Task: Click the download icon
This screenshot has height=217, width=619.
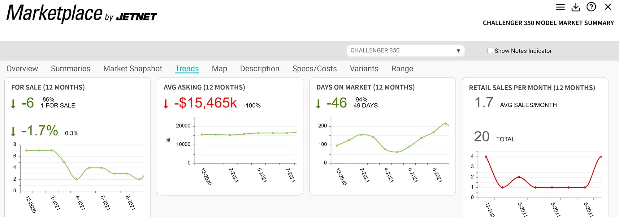Action: coord(576,7)
